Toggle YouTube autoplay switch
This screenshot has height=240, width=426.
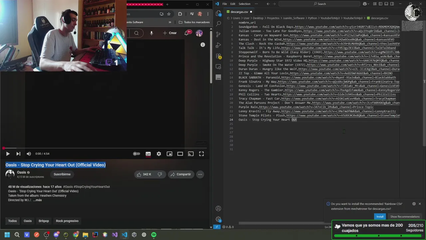pos(136,154)
